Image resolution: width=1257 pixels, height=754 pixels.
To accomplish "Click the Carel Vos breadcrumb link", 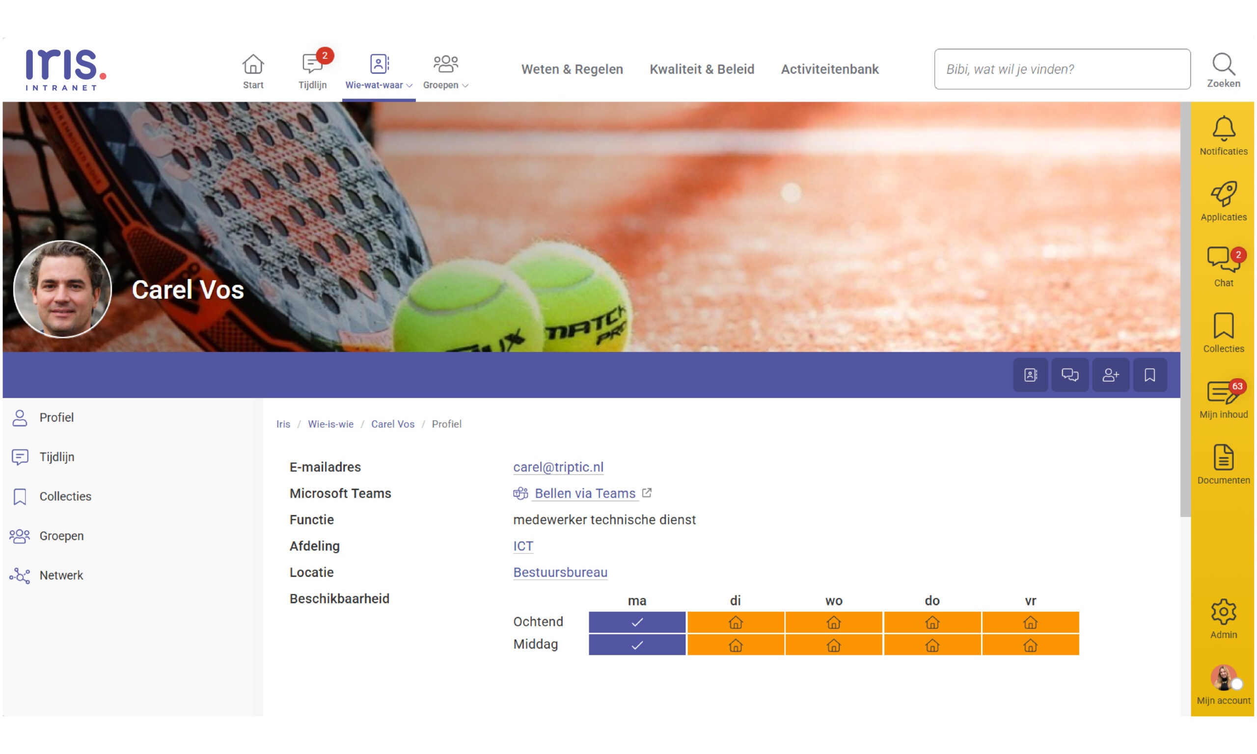I will tap(393, 424).
